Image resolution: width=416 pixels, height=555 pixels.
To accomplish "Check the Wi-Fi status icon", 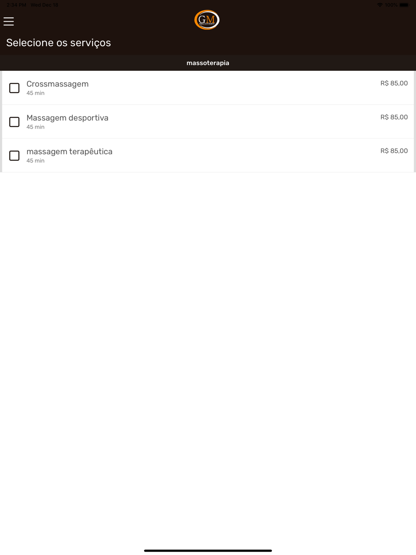I will point(380,5).
